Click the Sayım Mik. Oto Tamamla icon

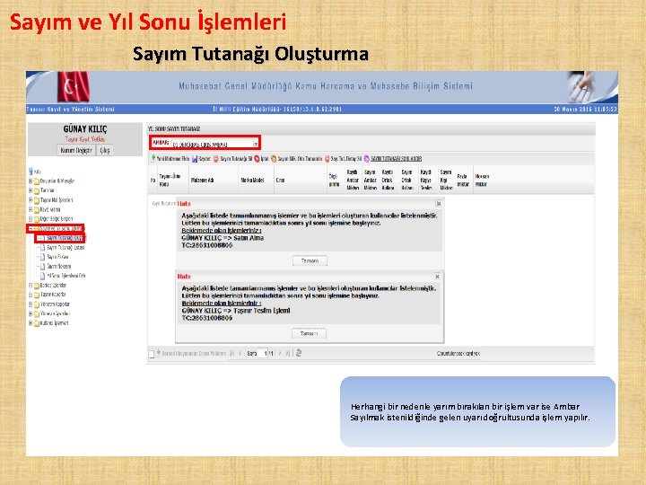click(274, 159)
